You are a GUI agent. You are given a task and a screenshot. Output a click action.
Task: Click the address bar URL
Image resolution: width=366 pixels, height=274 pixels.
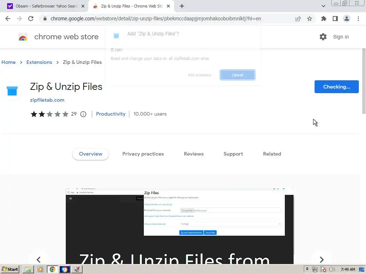pos(156,19)
